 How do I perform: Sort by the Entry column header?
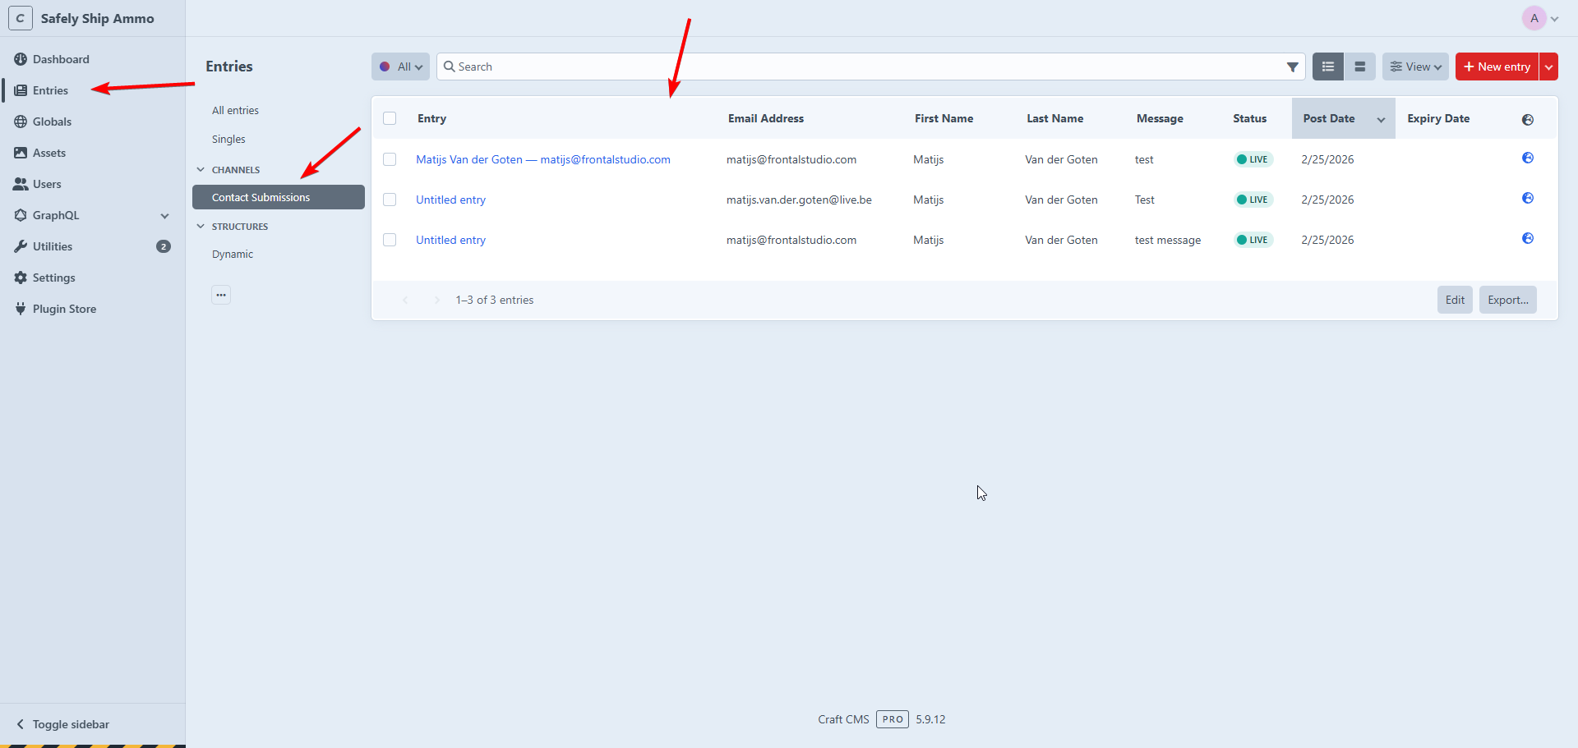pos(431,118)
